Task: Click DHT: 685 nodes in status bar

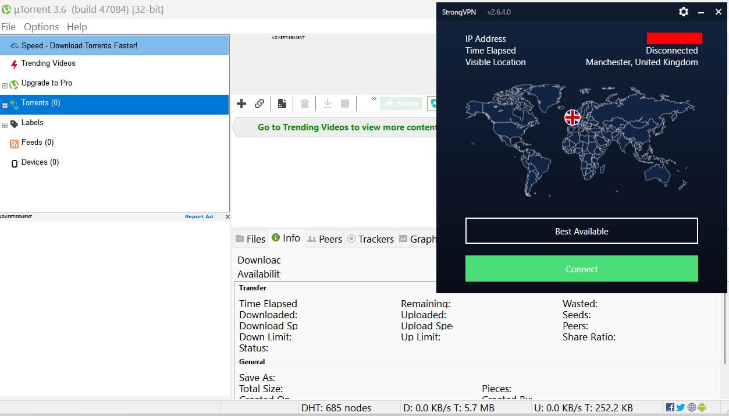Action: 336,408
